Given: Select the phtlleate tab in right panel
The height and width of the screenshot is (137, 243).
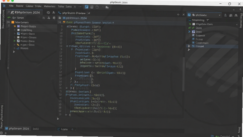Looking at the screenshot, I should click(x=201, y=15).
